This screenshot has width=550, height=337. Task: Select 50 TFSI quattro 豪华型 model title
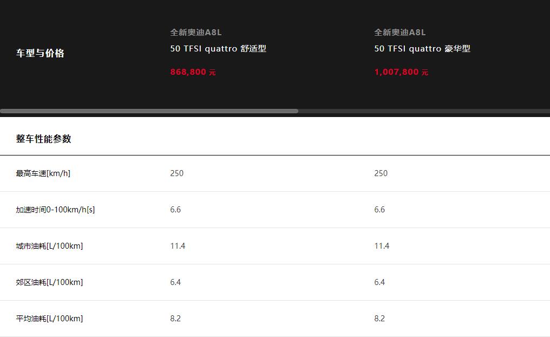pyautogui.click(x=422, y=48)
